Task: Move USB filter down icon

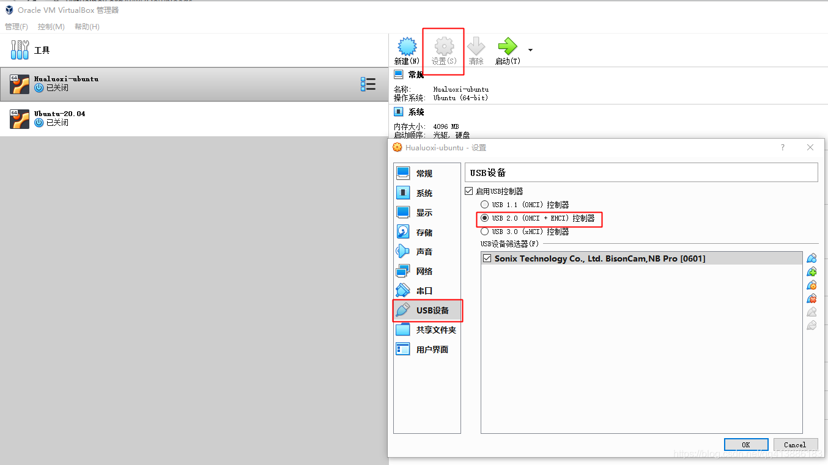Action: tap(811, 326)
